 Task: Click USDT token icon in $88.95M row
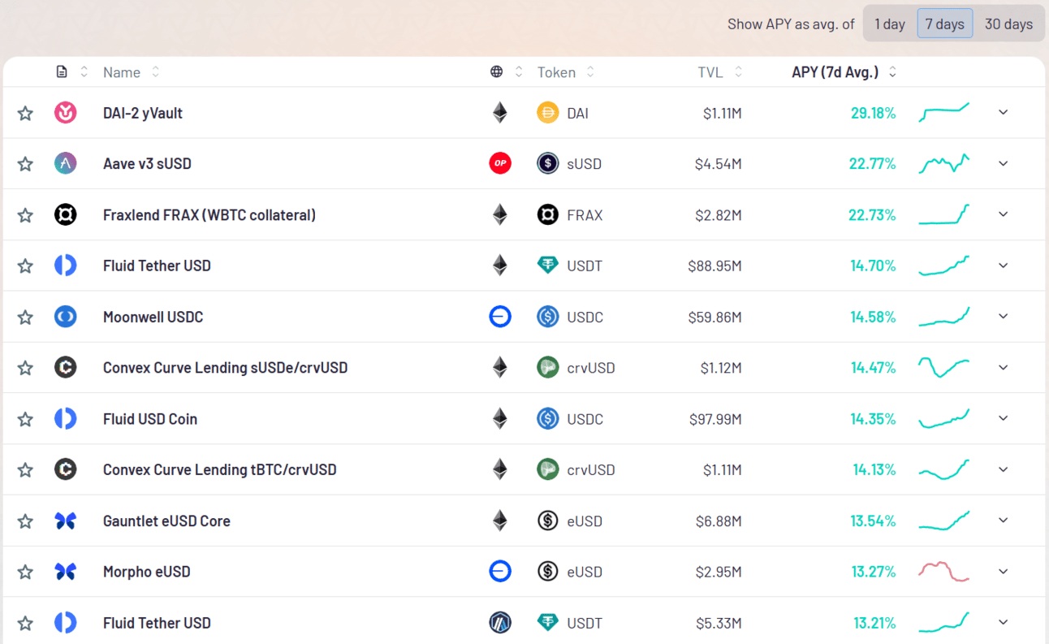(548, 266)
